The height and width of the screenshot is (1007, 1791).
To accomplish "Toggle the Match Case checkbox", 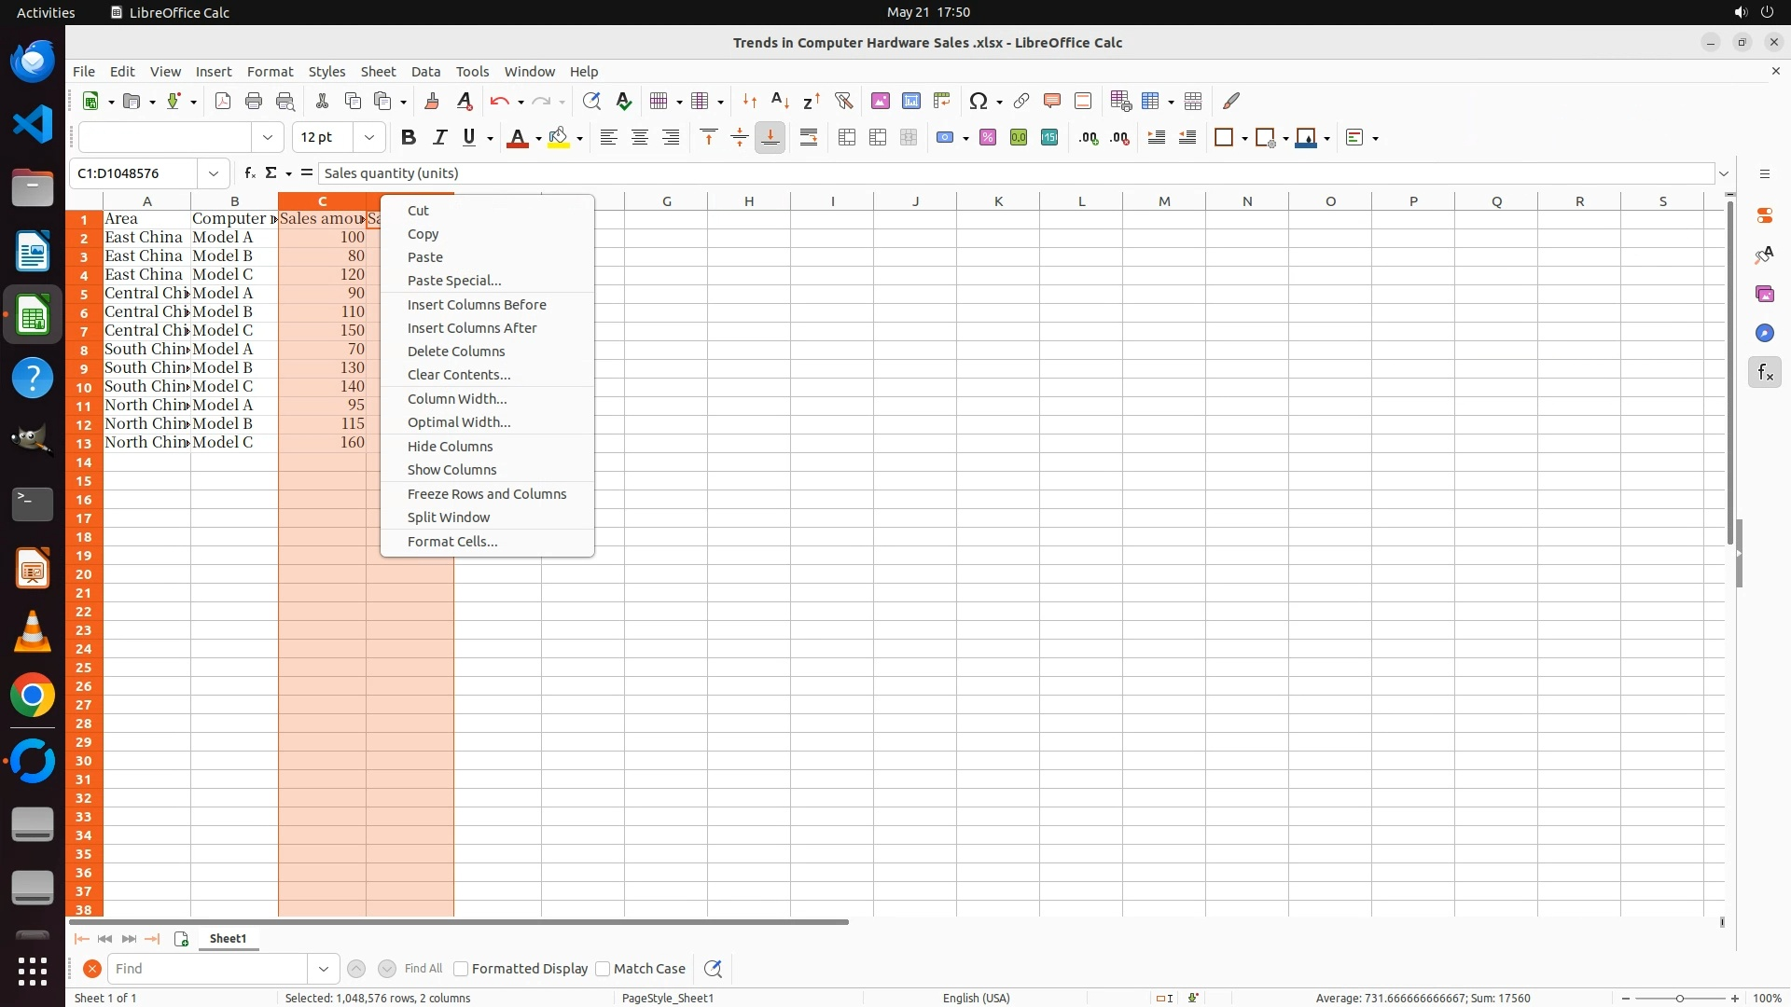I will [x=603, y=969].
